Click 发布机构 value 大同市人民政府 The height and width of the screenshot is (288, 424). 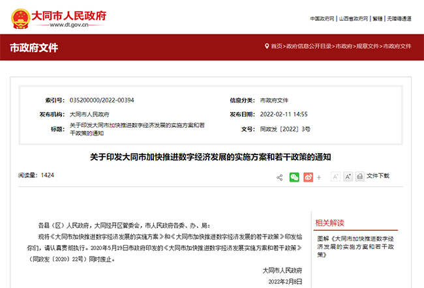pos(89,114)
